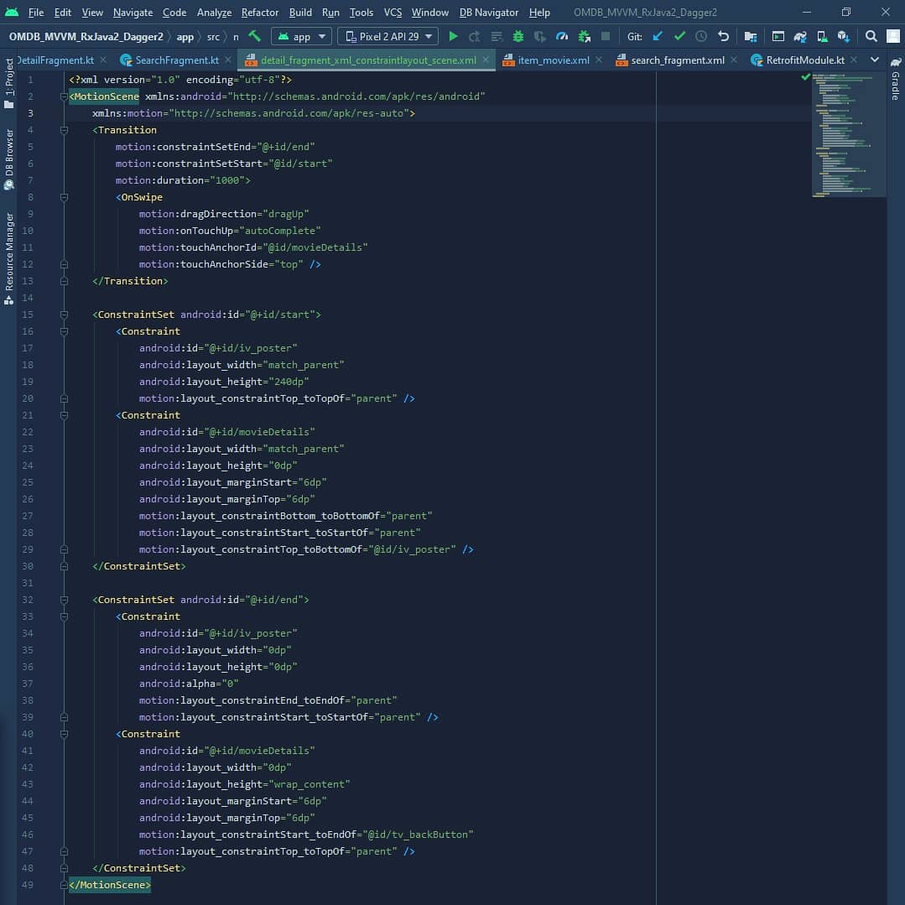Click the Debug app bug icon
The height and width of the screenshot is (905, 905).
518,36
